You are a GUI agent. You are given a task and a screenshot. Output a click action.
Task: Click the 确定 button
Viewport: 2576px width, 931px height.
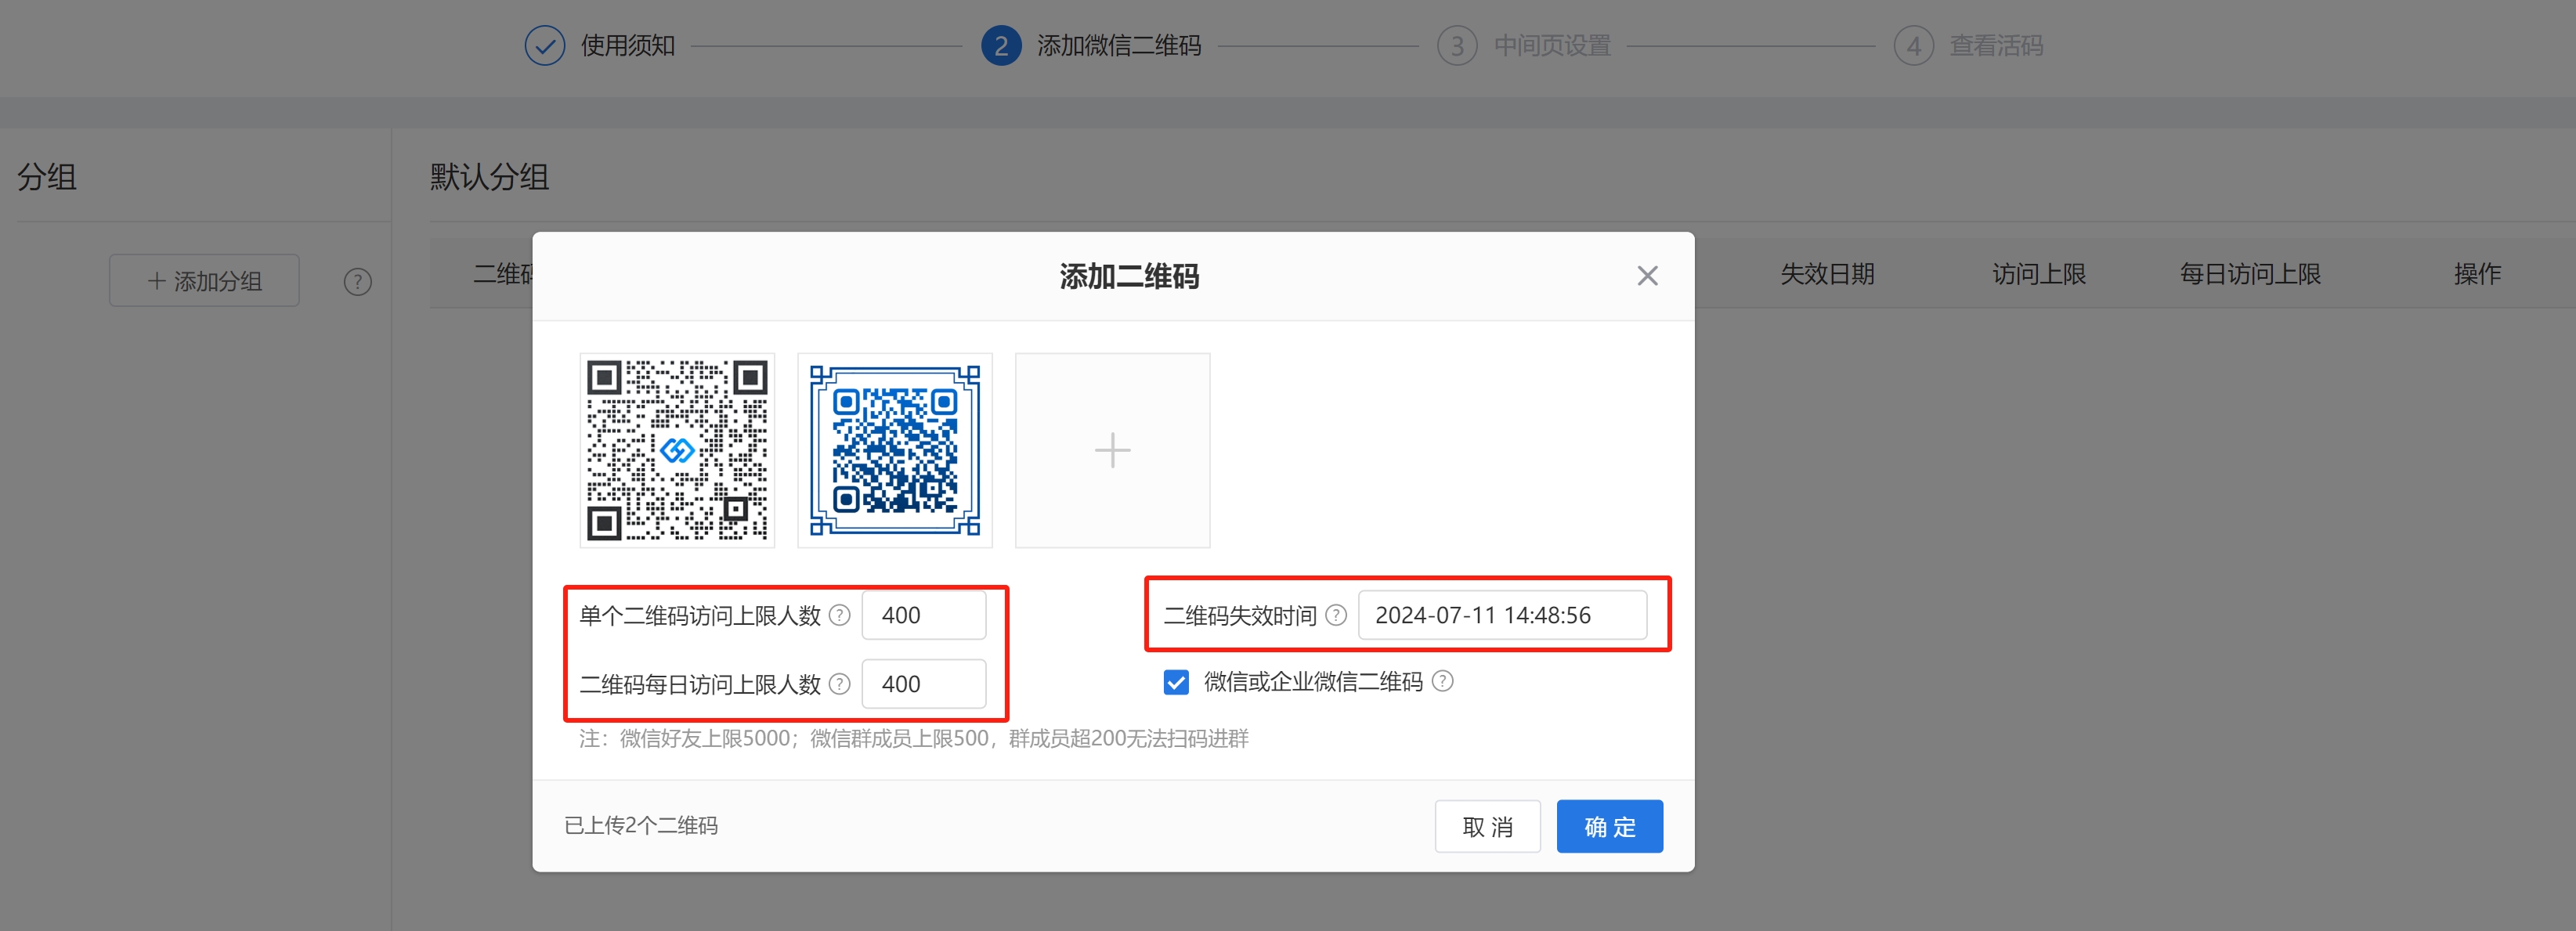[x=1609, y=826]
